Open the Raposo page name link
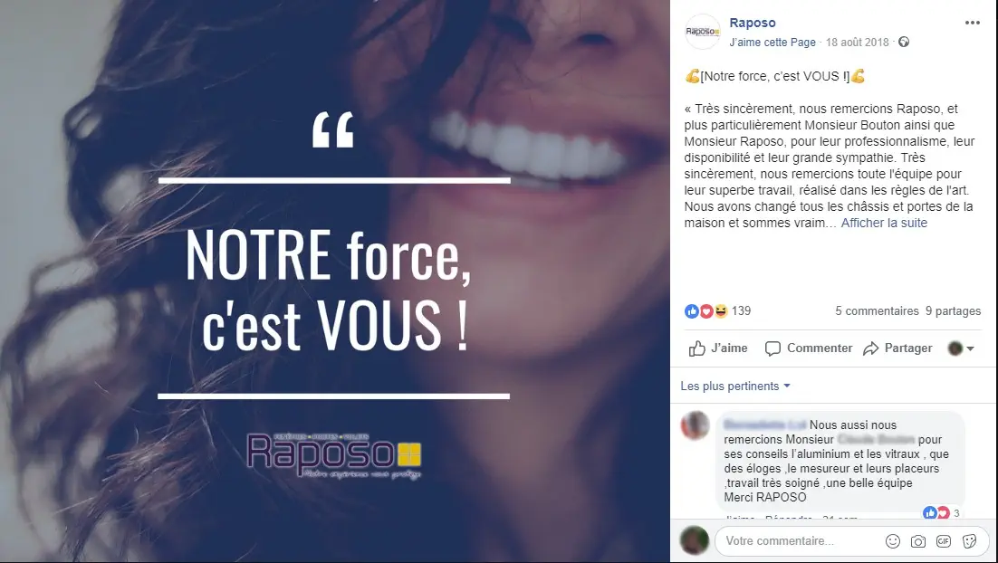Screen dimensions: 998x563 click(753, 23)
